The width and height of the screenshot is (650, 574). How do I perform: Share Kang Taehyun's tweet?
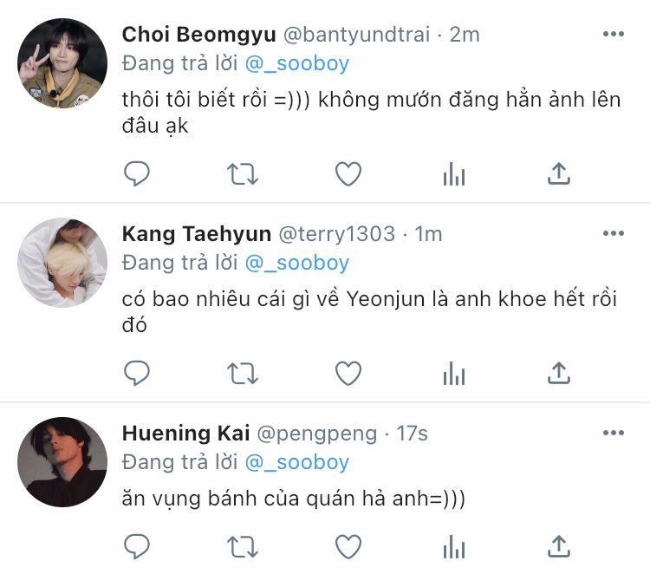tap(559, 373)
